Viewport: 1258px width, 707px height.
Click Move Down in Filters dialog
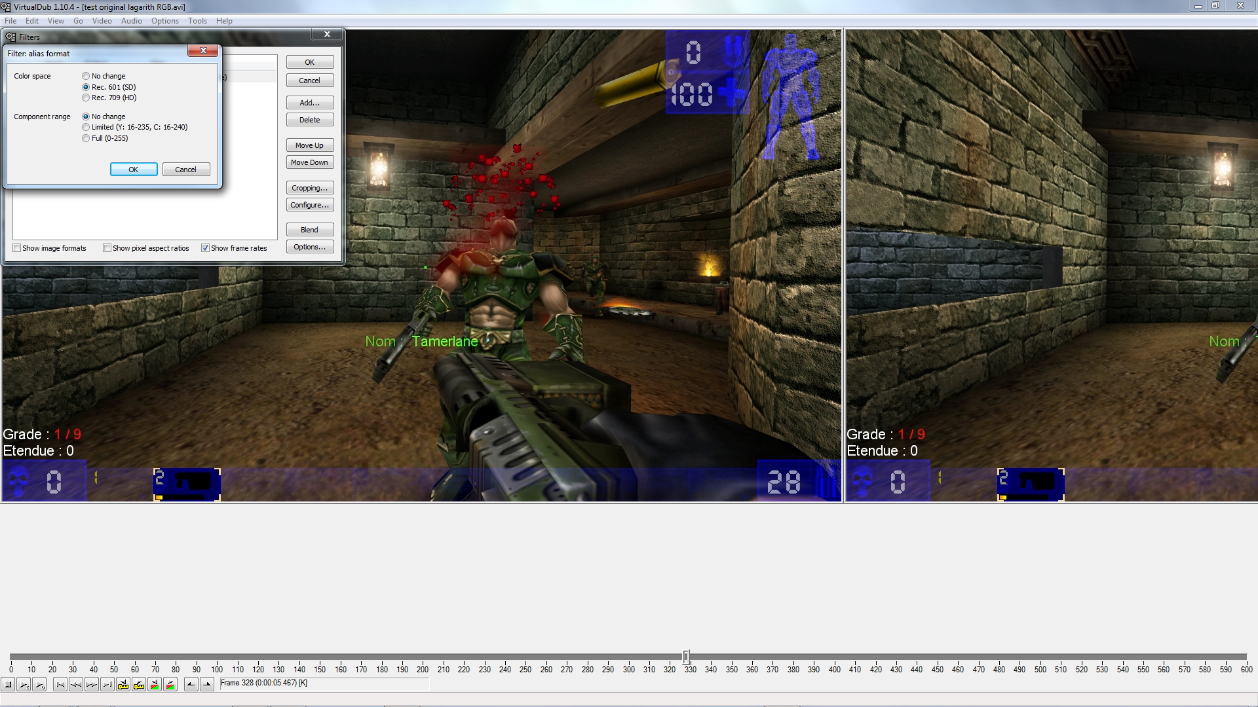point(310,162)
